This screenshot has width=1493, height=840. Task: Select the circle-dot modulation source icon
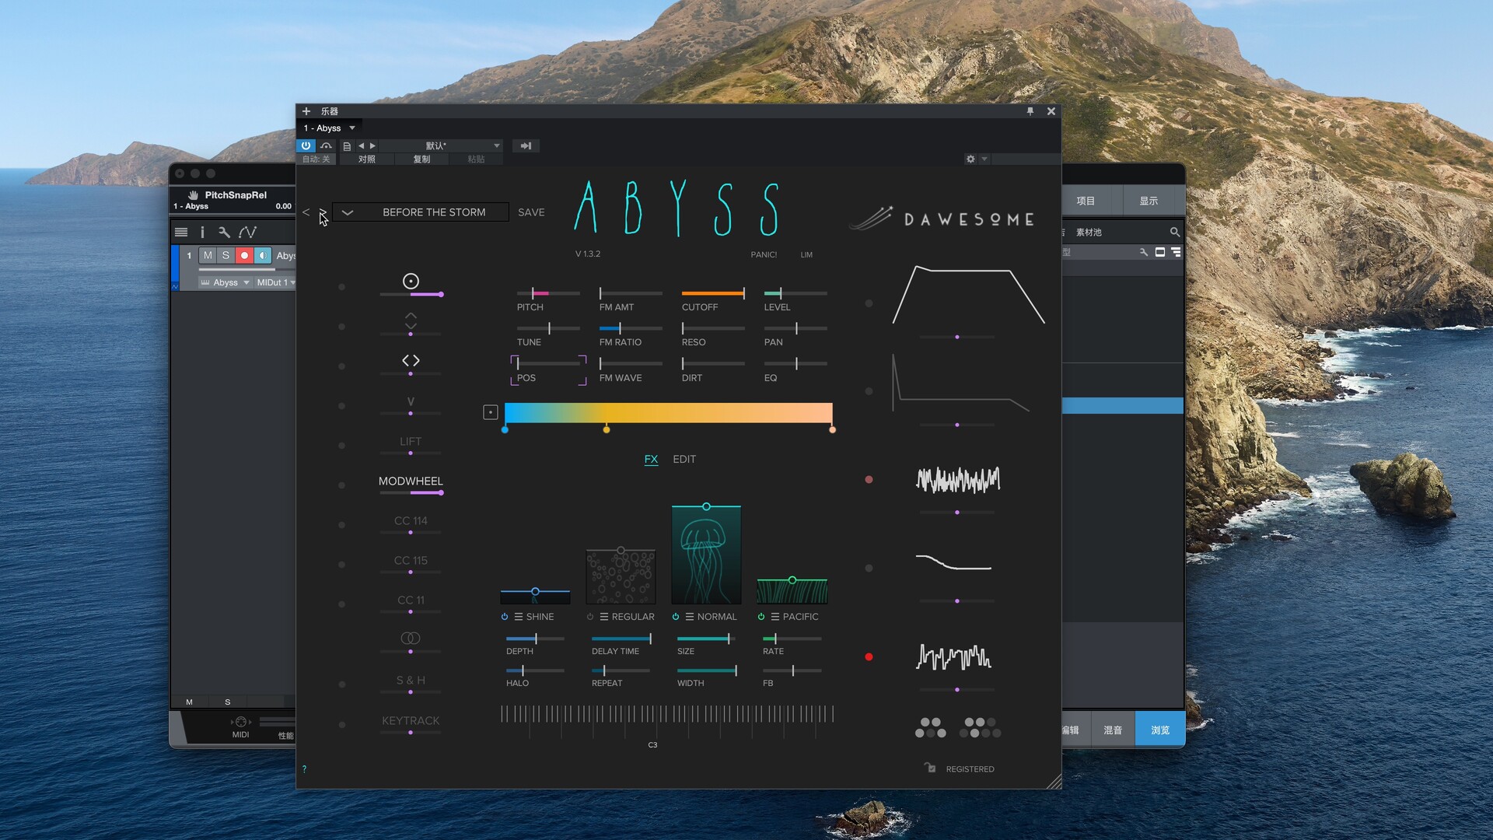pos(411,281)
